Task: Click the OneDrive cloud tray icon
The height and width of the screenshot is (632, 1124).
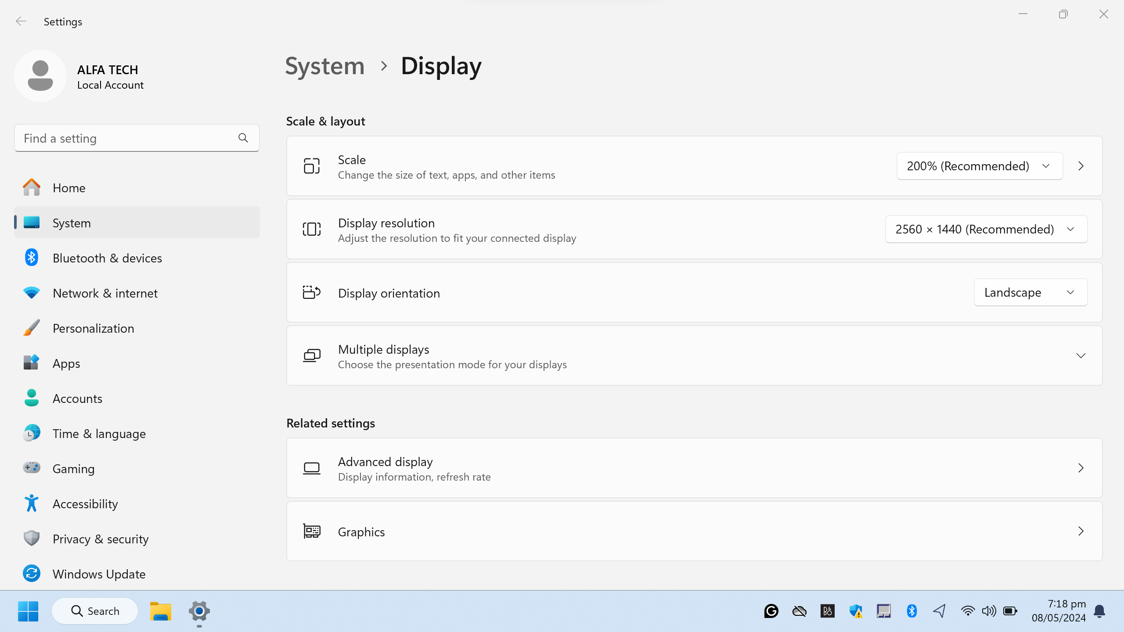Action: (x=799, y=611)
